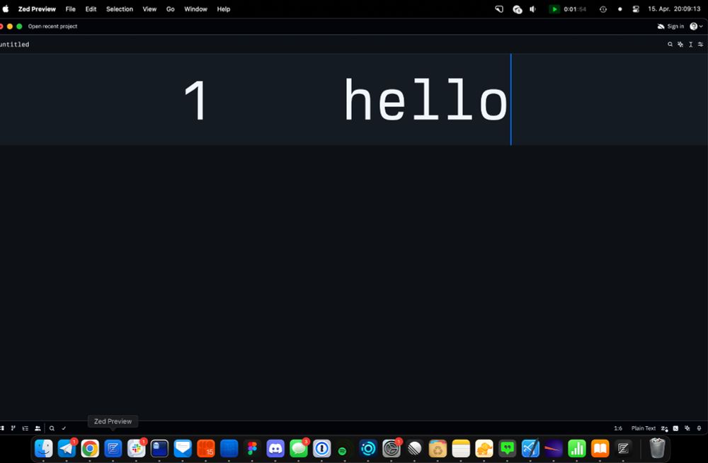Open the Go menu
Screen dimensions: 708x463
point(170,9)
